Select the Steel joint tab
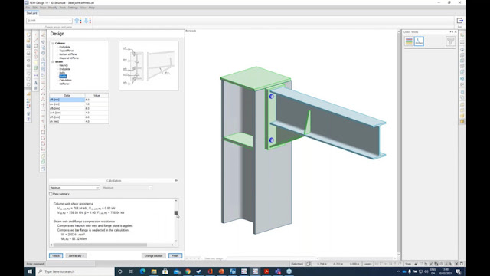490x276 pixels. 32,13
